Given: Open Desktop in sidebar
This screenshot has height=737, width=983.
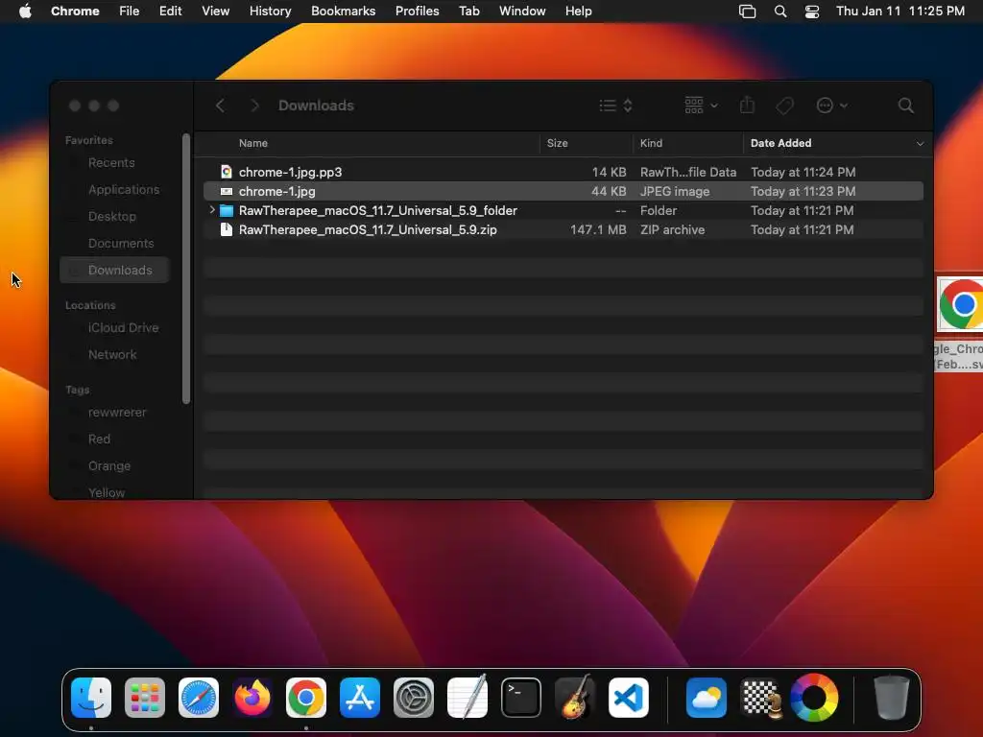Looking at the screenshot, I should click(111, 216).
